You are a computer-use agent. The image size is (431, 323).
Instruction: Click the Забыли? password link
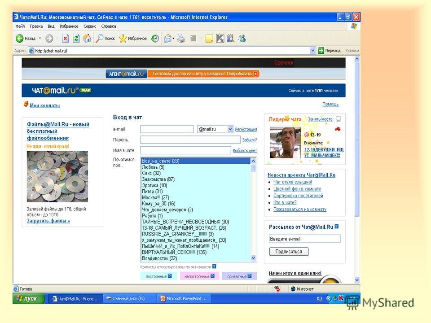point(250,140)
